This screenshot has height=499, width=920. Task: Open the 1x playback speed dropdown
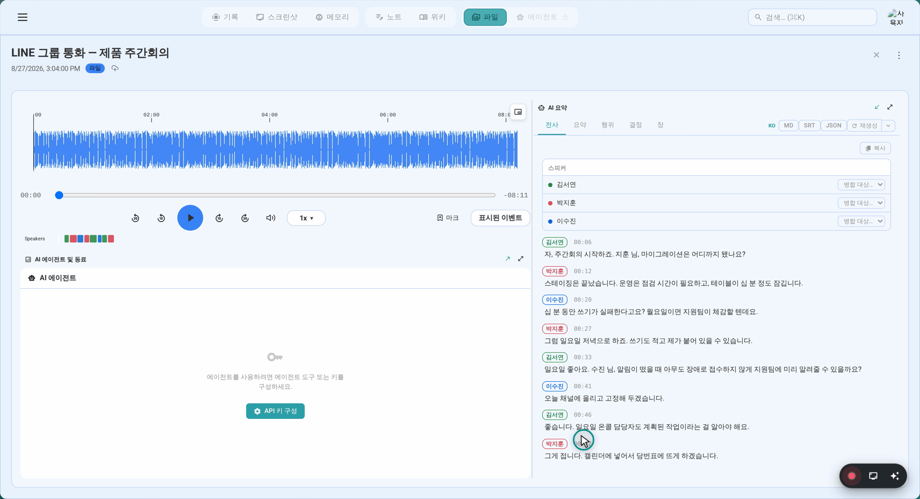(x=306, y=218)
